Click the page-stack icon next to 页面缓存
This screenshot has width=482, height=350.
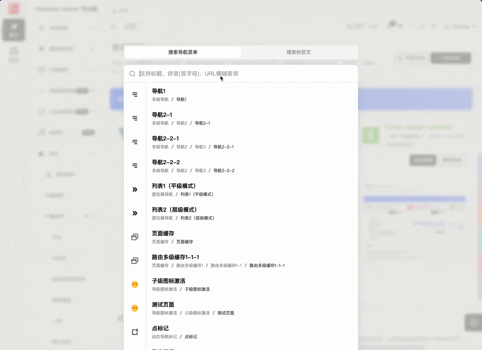click(135, 237)
